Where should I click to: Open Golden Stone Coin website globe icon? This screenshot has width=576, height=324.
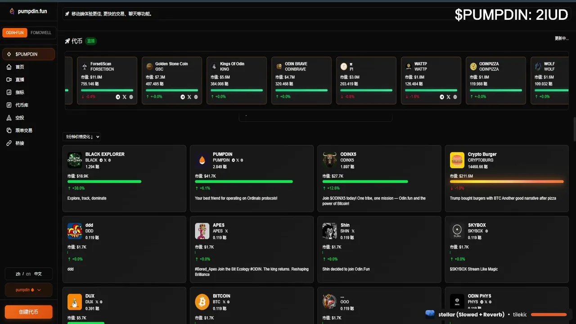196,97
